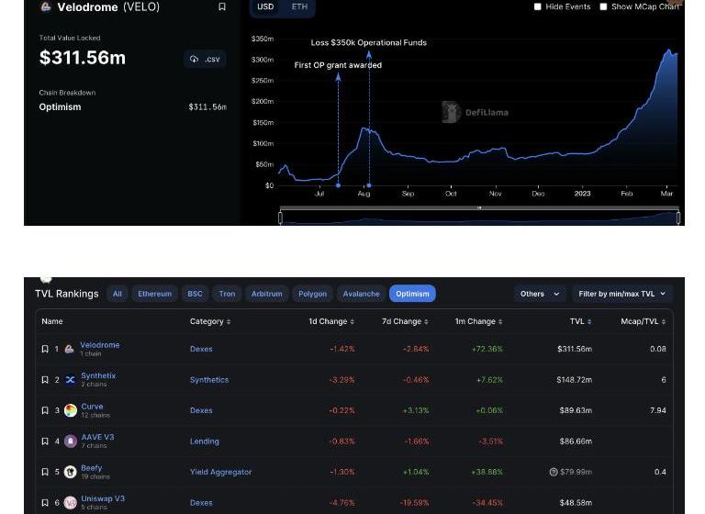
Task: Open the Others chains dropdown
Action: point(539,294)
